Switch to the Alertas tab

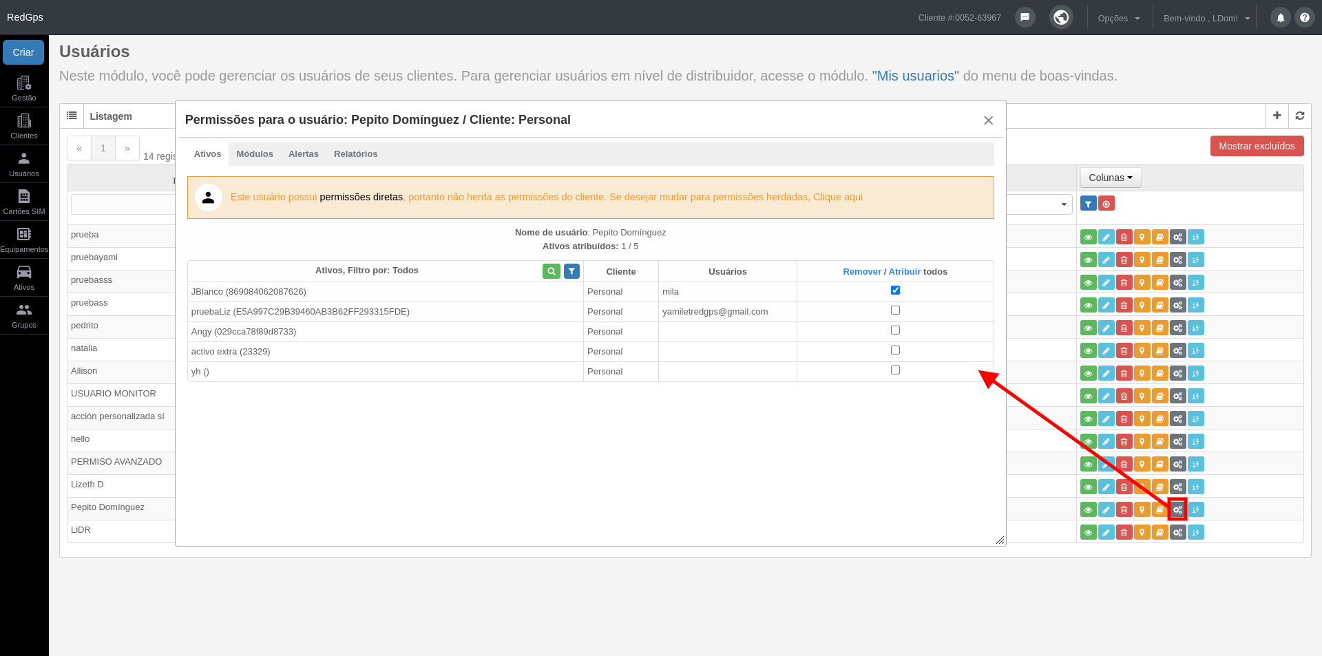304,154
